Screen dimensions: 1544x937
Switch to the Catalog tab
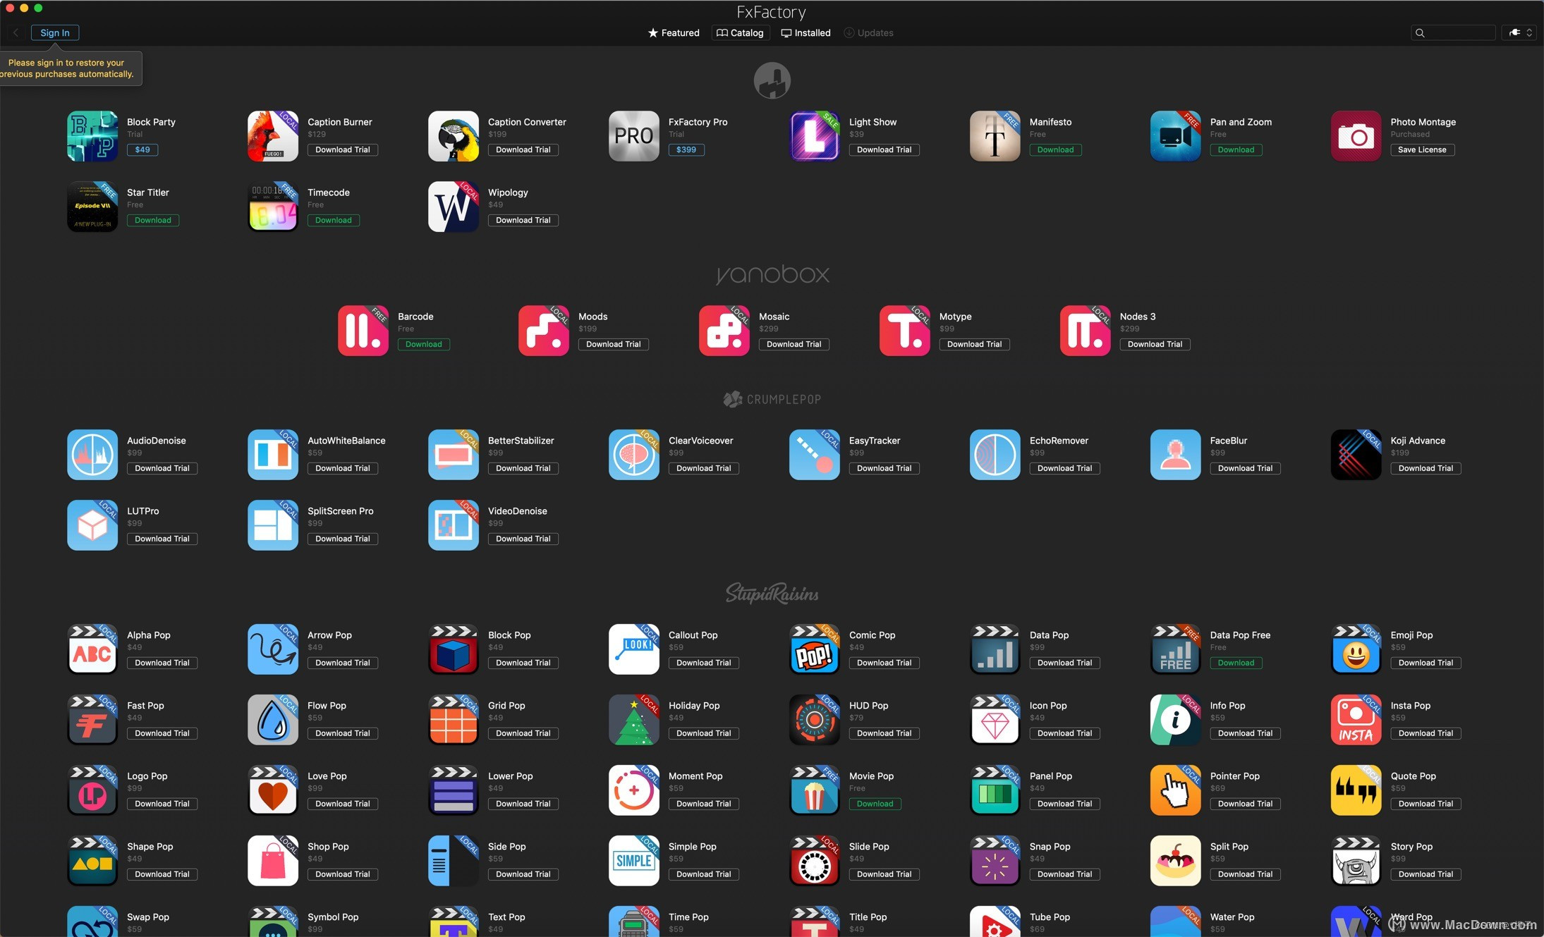coord(740,33)
